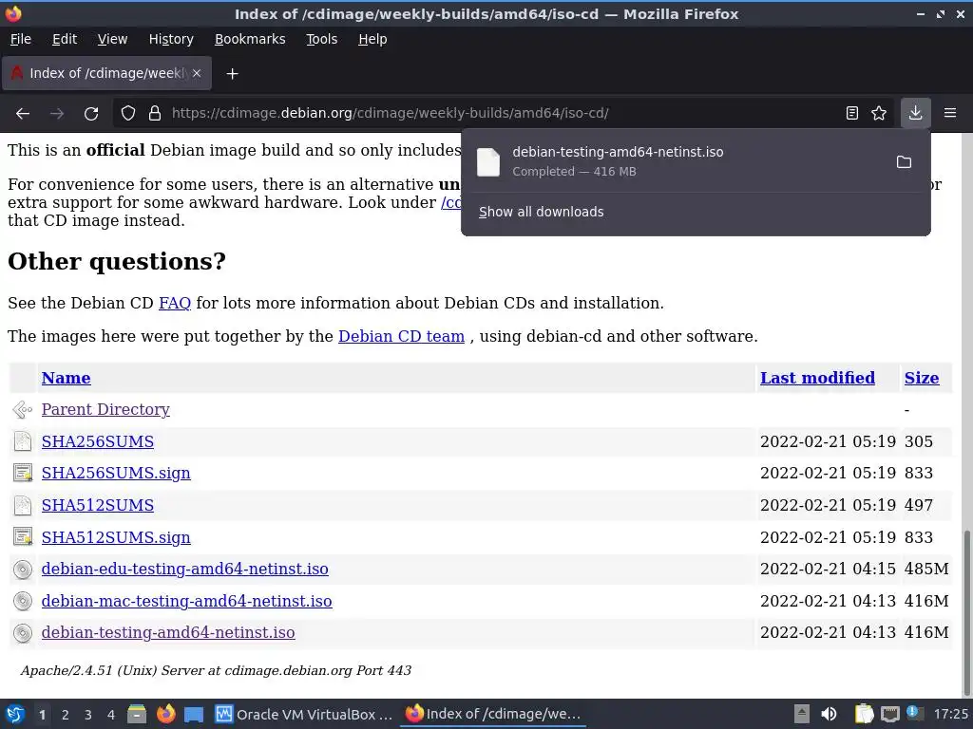Open volume control in system tray
The image size is (973, 729).
tap(829, 714)
